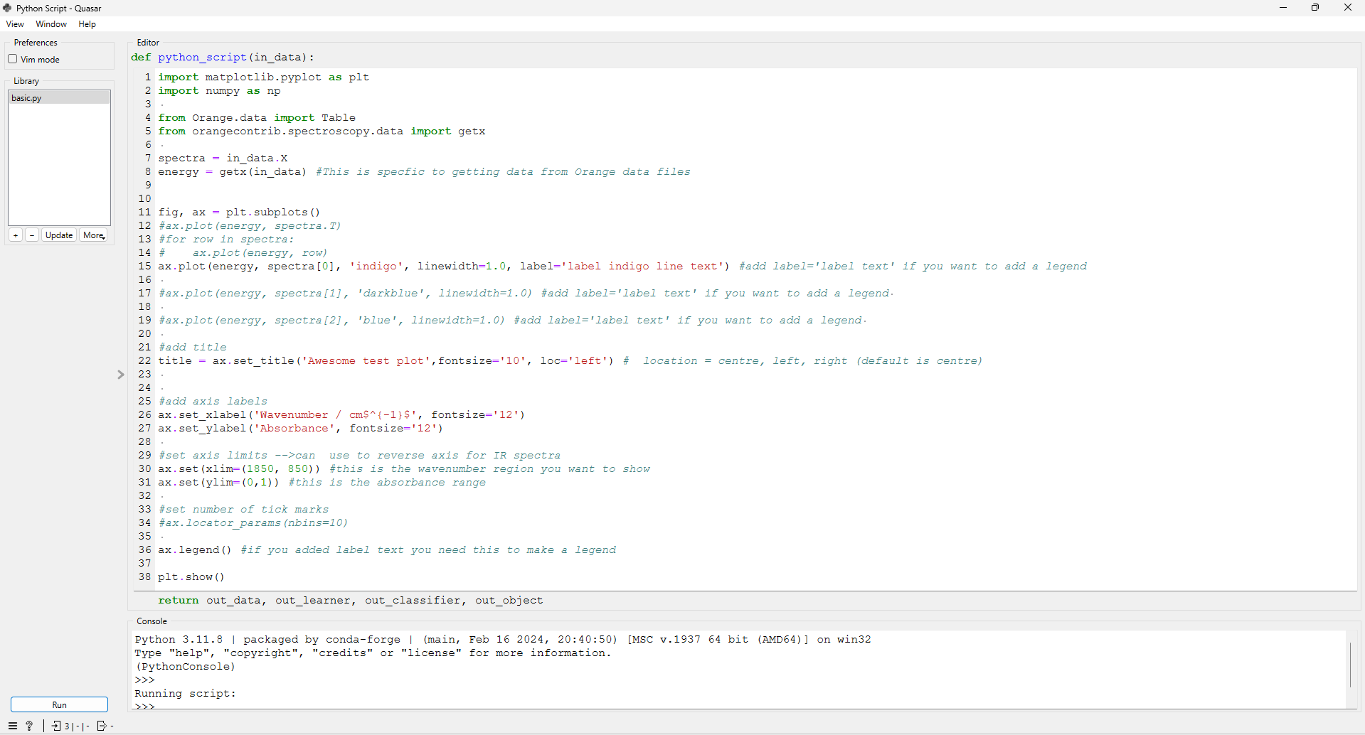Click line 2 import numpy as np
Image resolution: width=1365 pixels, height=735 pixels.
[219, 90]
